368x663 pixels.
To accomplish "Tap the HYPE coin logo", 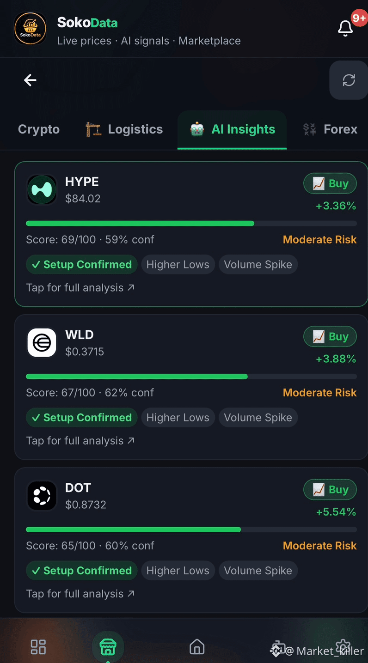I will point(42,189).
